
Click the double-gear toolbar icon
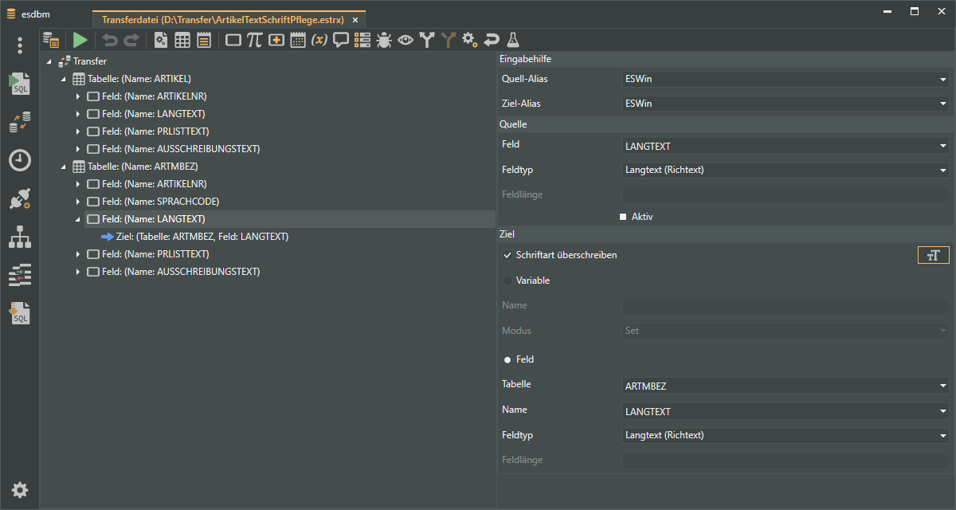pos(470,40)
